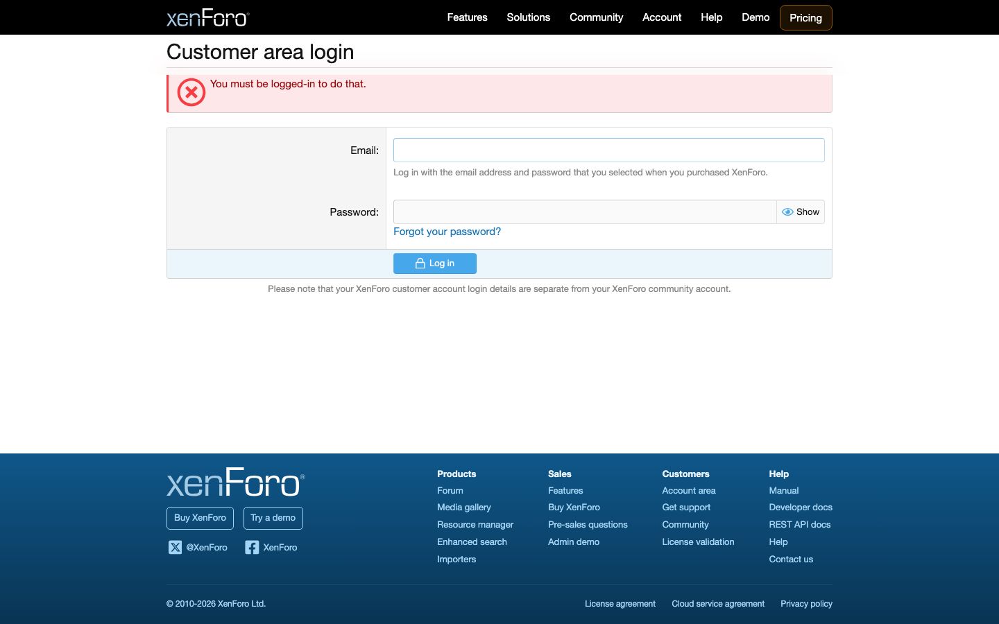This screenshot has width=999, height=624.
Task: Open the Enhanced search link
Action: (472, 542)
